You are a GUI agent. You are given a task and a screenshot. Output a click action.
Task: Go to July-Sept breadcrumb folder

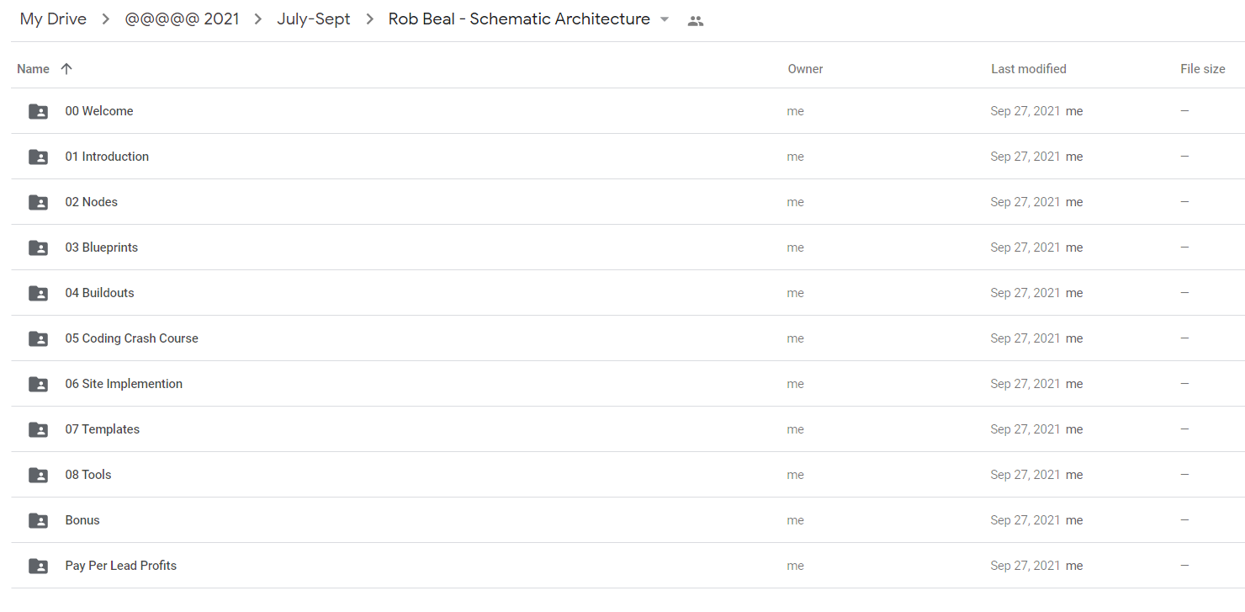click(314, 19)
